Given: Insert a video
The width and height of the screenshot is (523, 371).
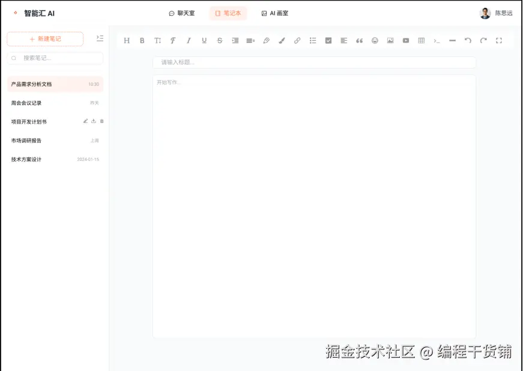Looking at the screenshot, I should 406,41.
